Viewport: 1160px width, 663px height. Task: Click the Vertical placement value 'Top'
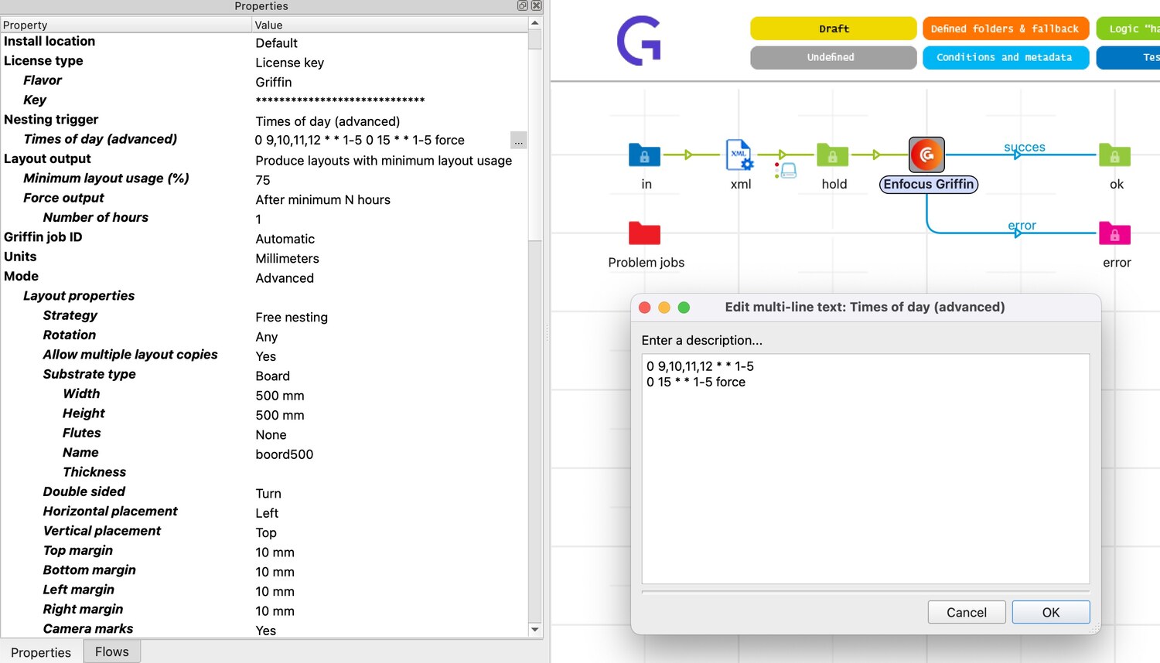click(266, 532)
